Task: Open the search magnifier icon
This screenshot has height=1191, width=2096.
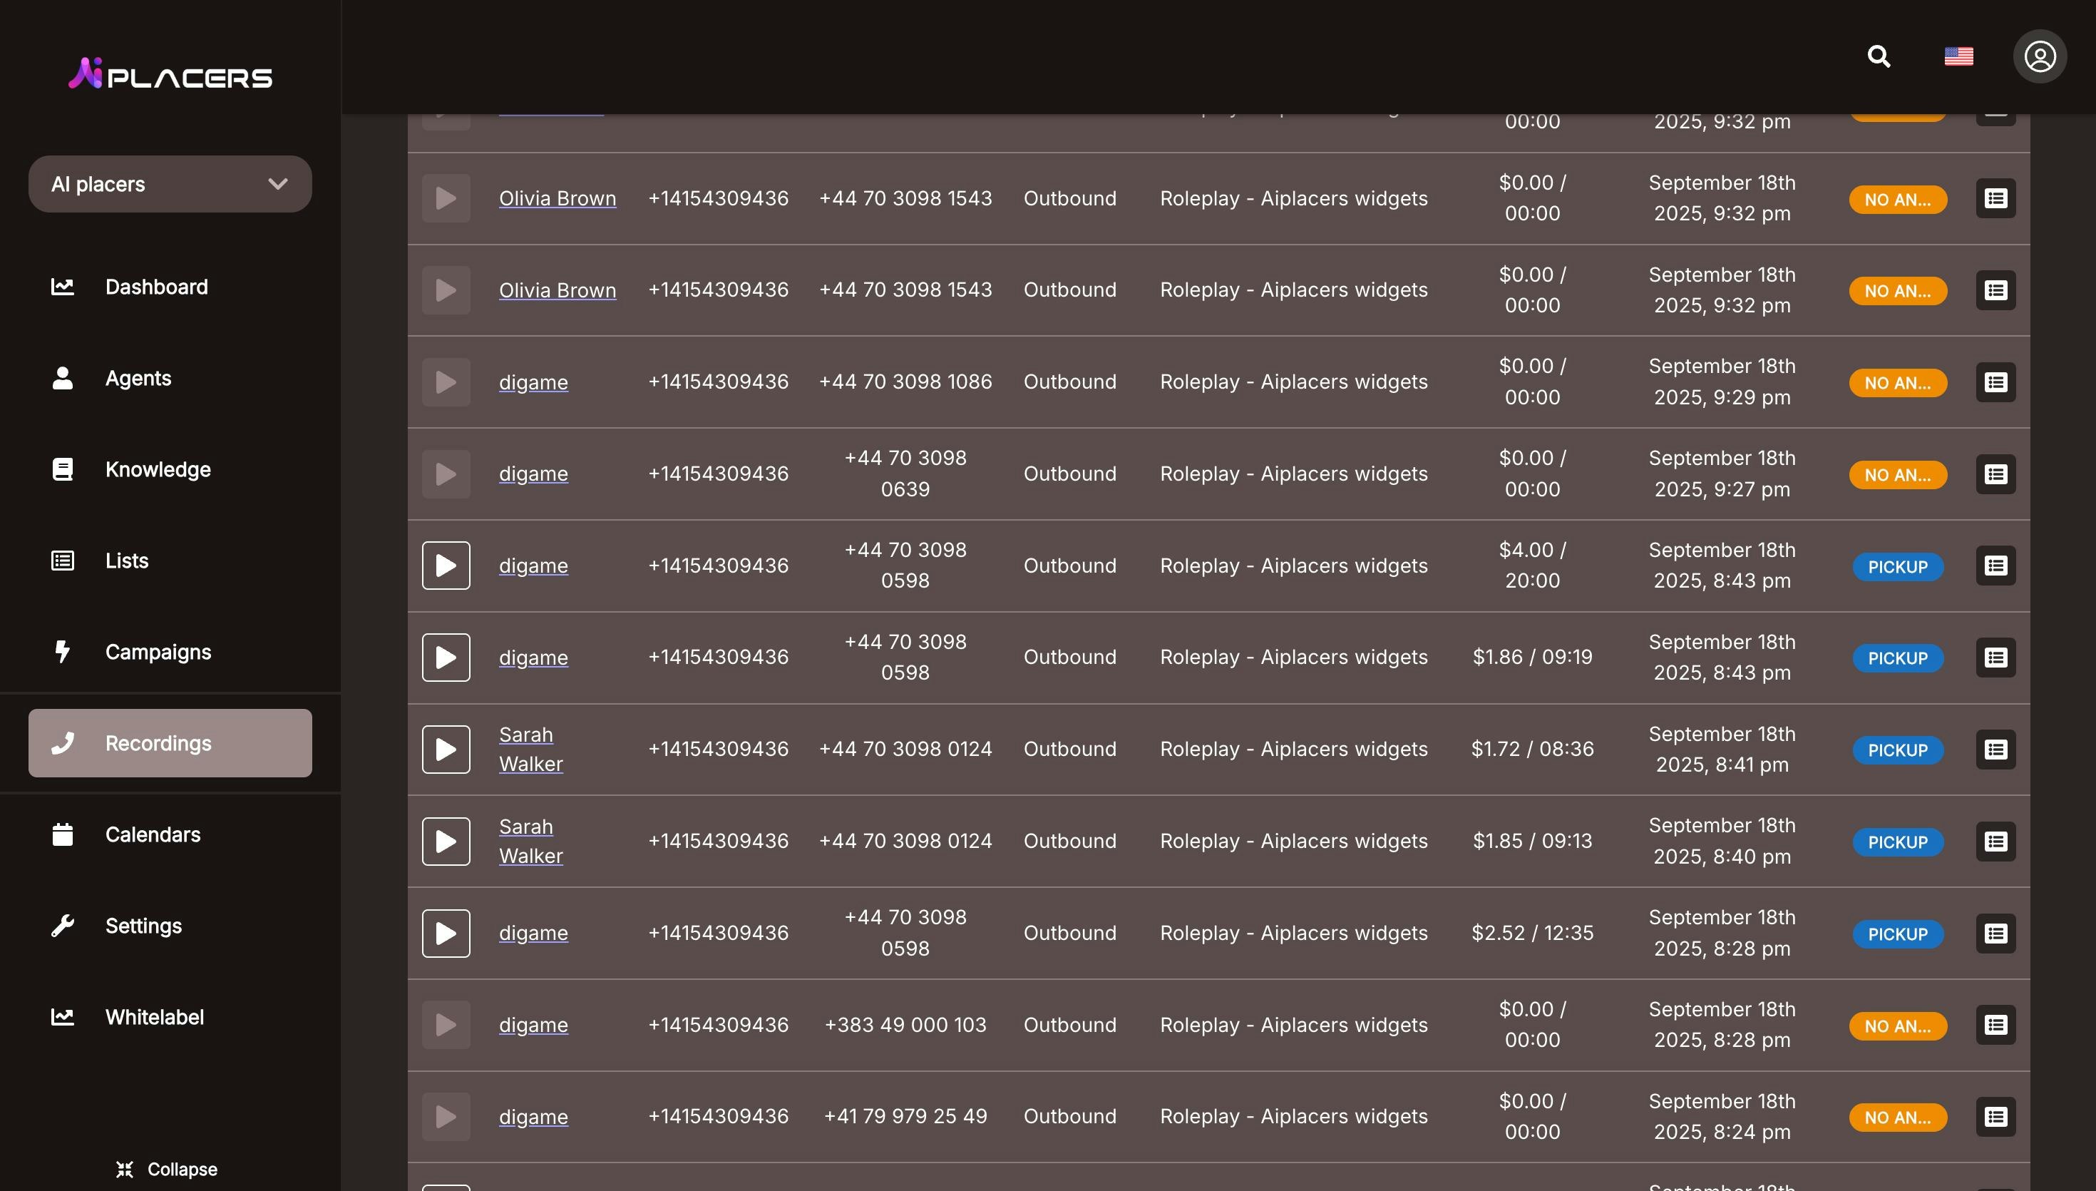Action: (1879, 56)
